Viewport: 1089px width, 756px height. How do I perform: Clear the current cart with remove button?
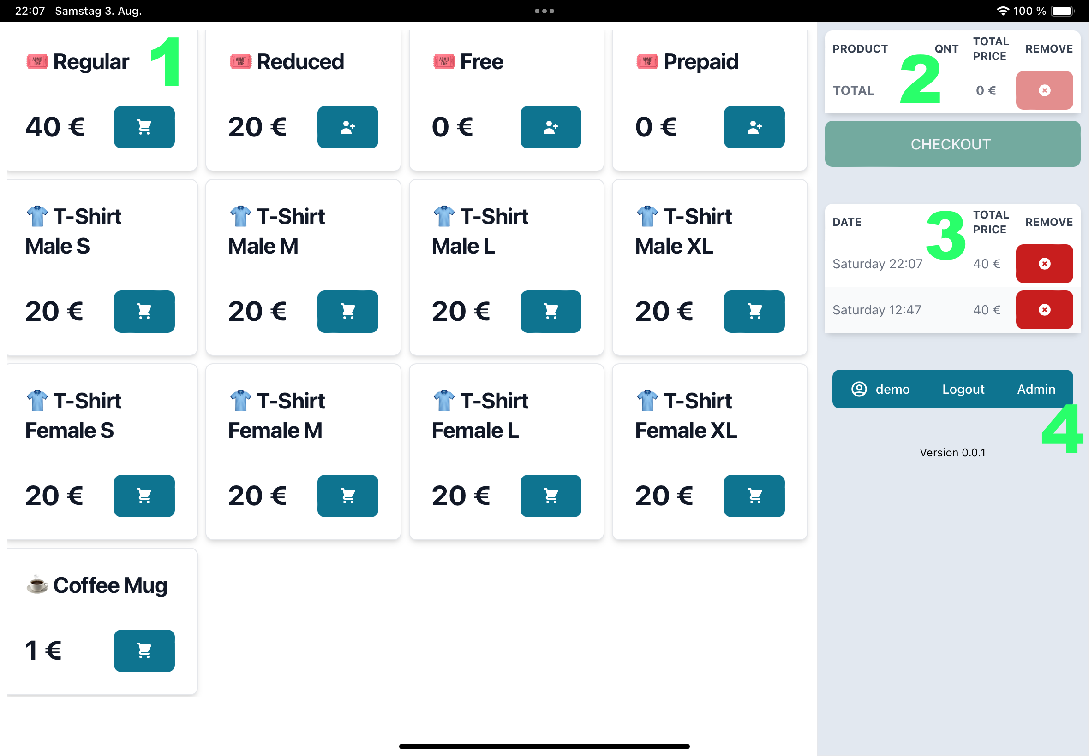click(x=1044, y=89)
